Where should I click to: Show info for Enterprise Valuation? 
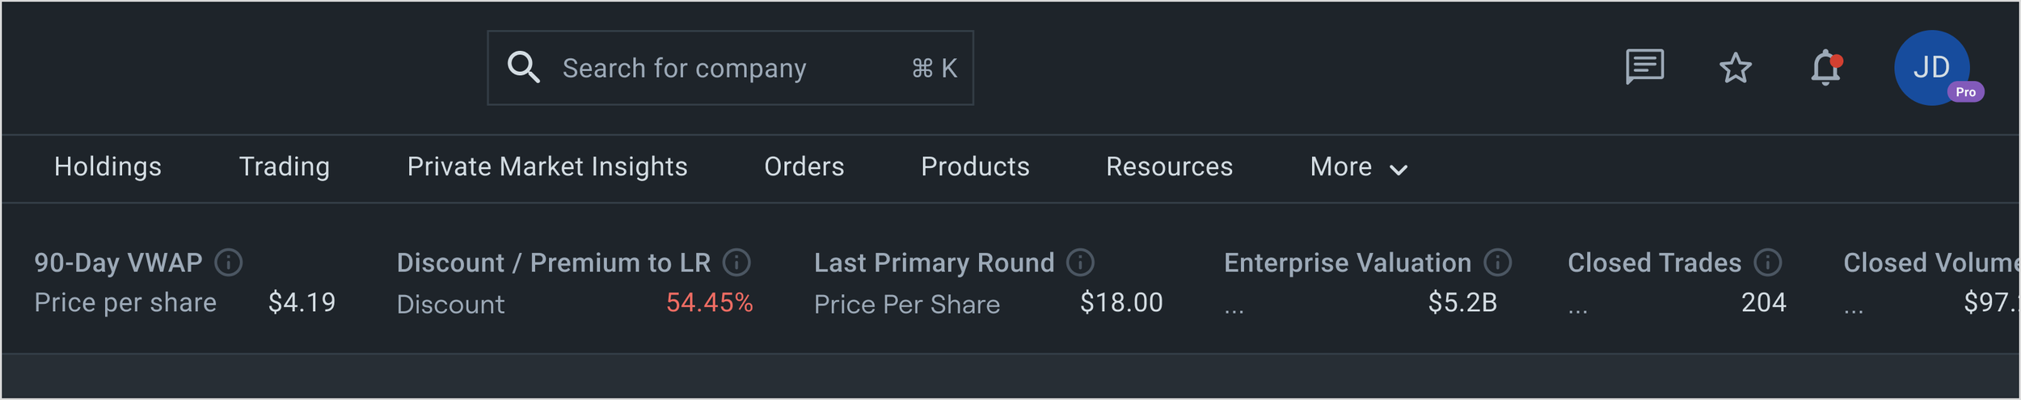coord(1497,263)
